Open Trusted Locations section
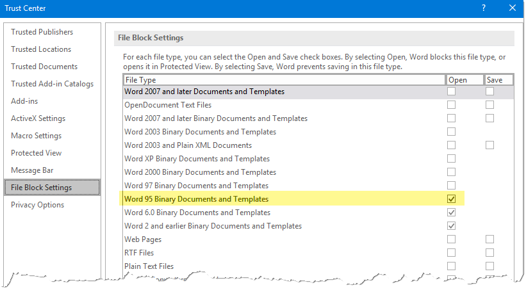526x299 pixels. 41,49
